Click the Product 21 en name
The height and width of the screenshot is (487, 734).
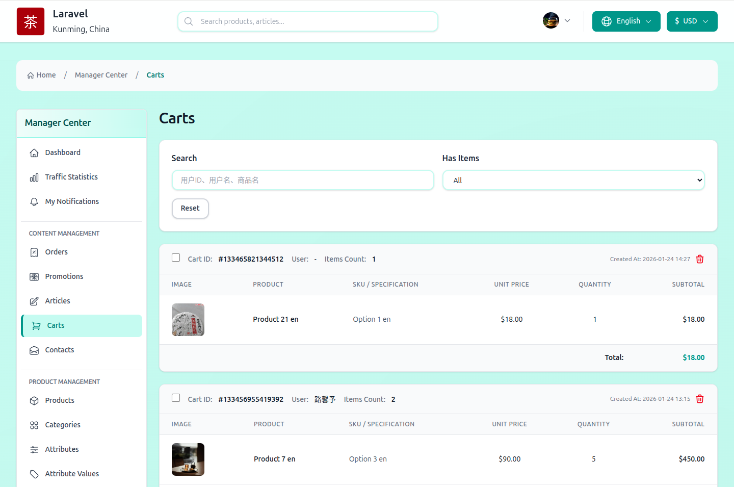click(x=276, y=319)
